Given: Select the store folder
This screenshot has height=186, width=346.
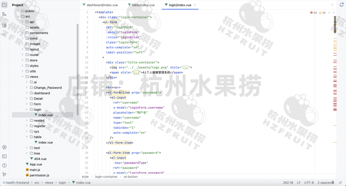Looking at the screenshot, I should (x=33, y=60).
